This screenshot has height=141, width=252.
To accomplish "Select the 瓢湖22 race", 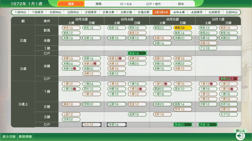I will (162, 89).
